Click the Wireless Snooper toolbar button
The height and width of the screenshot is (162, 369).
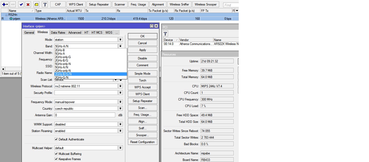[x=206, y=4]
